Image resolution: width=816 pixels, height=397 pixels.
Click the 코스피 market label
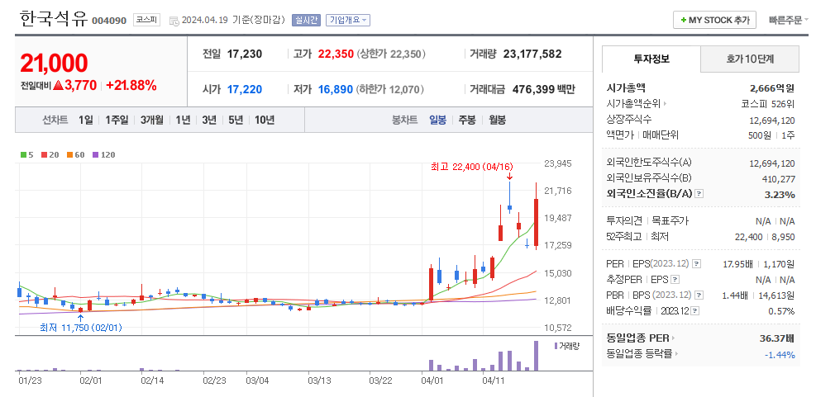pyautogui.click(x=147, y=20)
